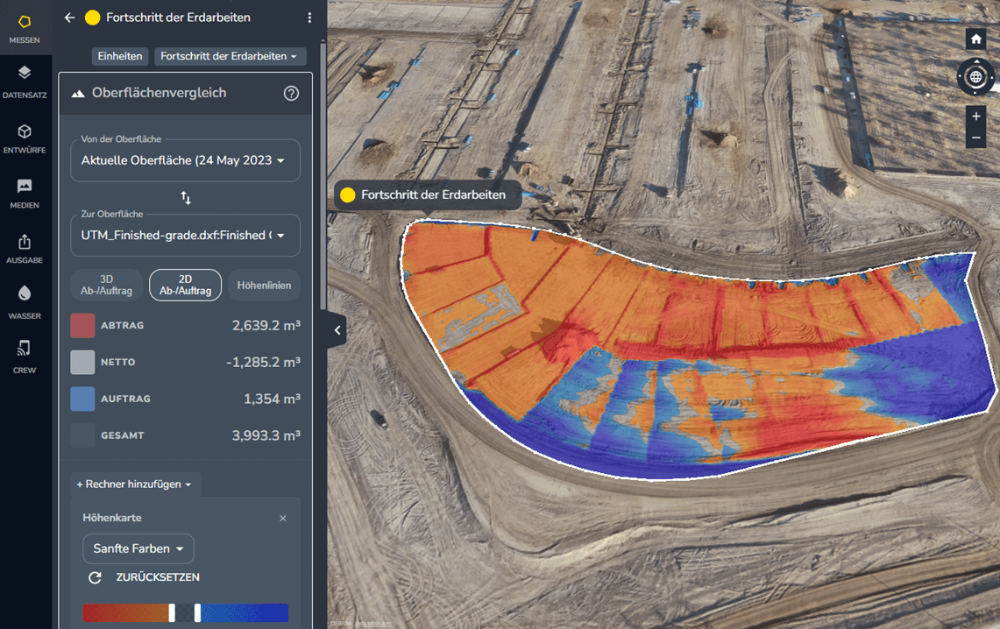Open the three-dot options menu
1000x629 pixels.
[x=309, y=18]
